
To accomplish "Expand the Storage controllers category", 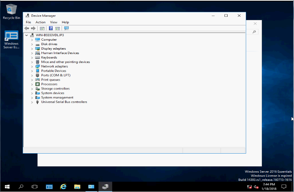I will click(x=32, y=89).
